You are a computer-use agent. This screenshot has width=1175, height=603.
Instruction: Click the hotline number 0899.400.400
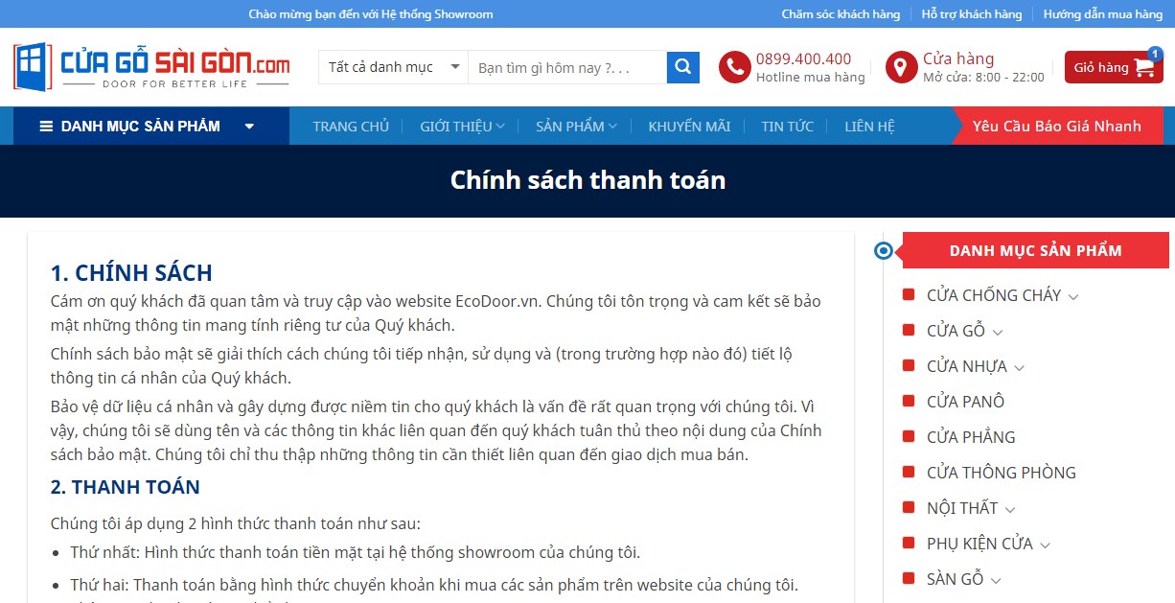803,58
